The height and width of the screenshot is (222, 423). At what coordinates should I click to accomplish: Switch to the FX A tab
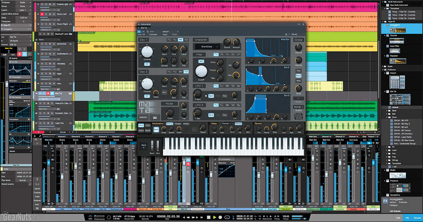pyautogui.click(x=141, y=125)
